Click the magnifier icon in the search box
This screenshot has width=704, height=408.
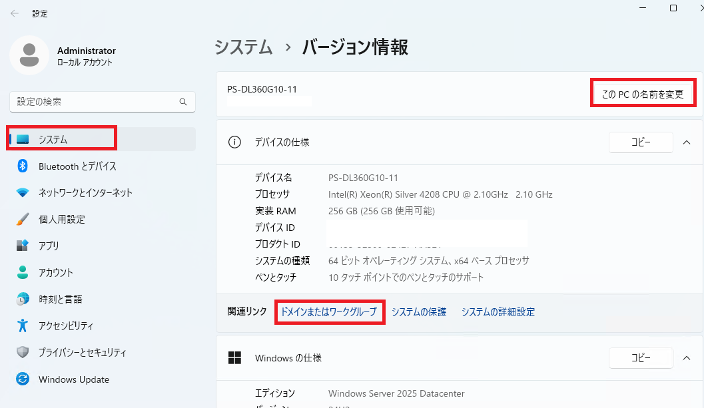(x=183, y=102)
